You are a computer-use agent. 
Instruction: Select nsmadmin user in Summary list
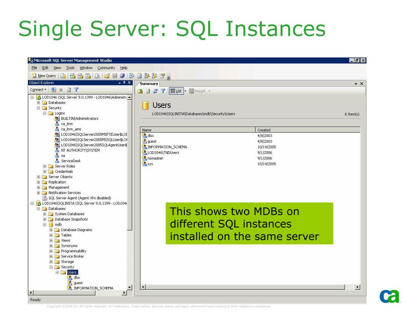[x=155, y=159]
